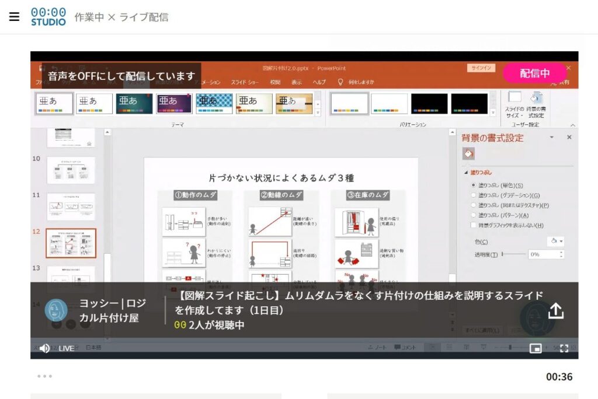Open the 表示 ribbon tab

(x=296, y=82)
